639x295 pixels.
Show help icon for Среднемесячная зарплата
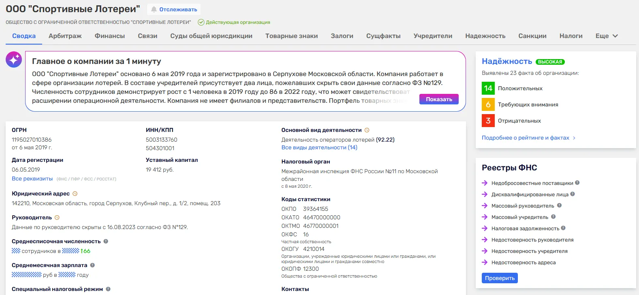click(92, 265)
